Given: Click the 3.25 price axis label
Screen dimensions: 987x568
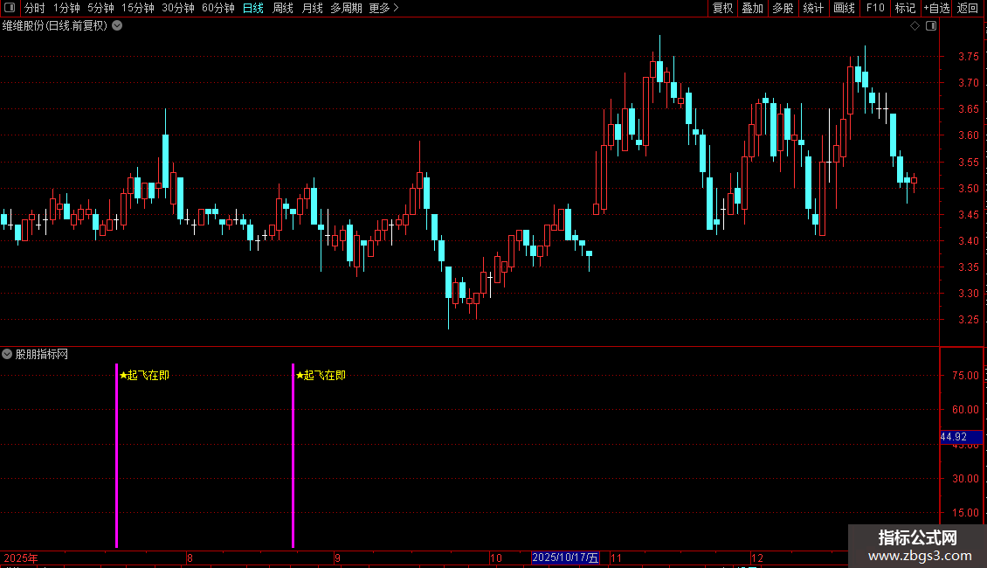Looking at the screenshot, I should [x=969, y=320].
